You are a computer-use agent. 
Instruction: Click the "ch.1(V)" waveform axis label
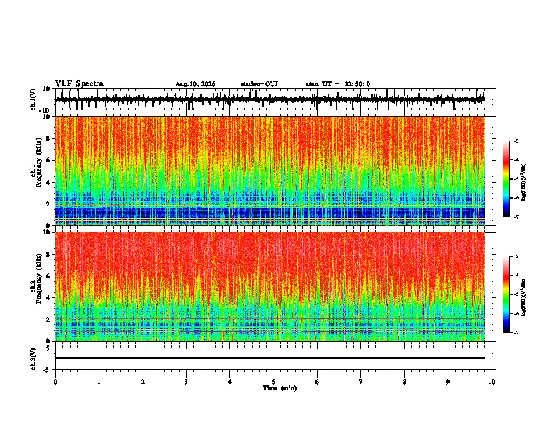34,99
